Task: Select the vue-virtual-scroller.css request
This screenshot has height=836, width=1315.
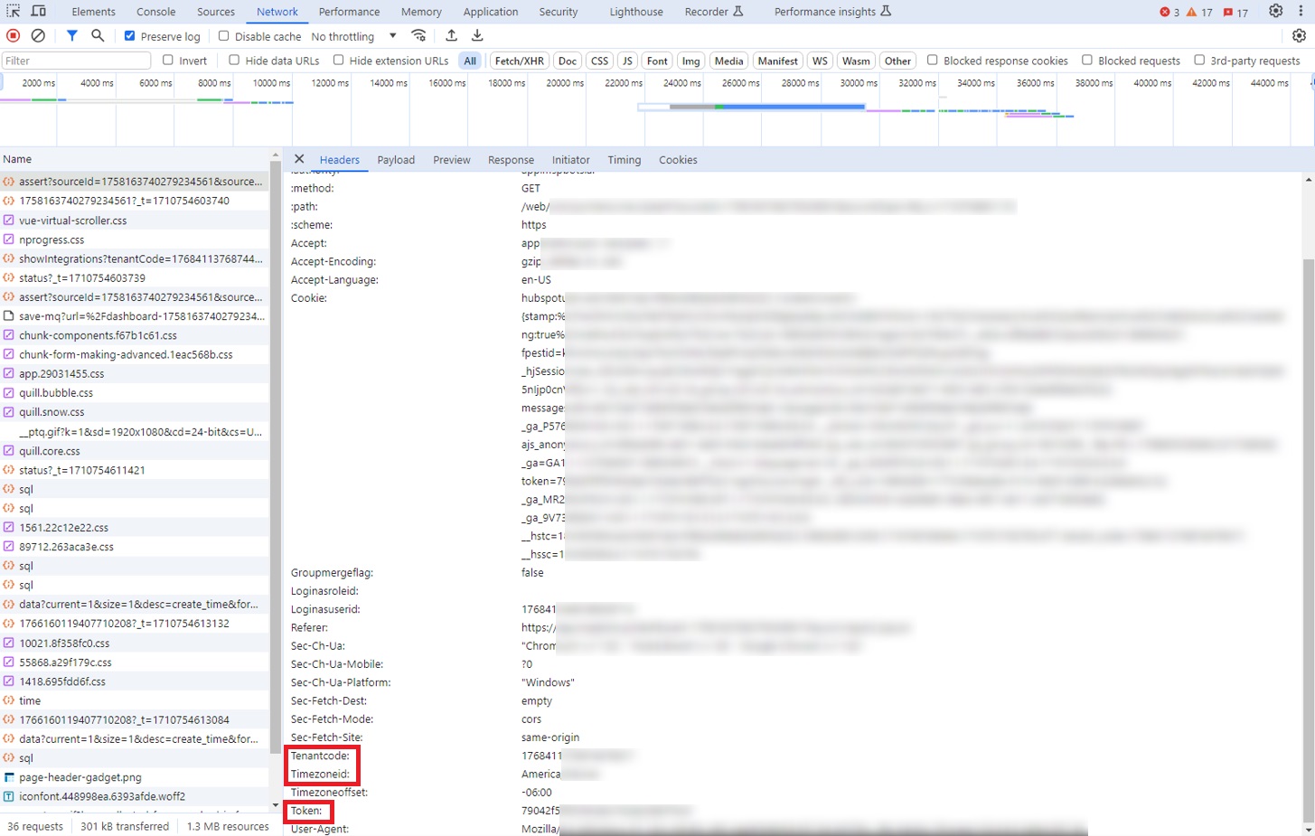Action: coord(72,221)
